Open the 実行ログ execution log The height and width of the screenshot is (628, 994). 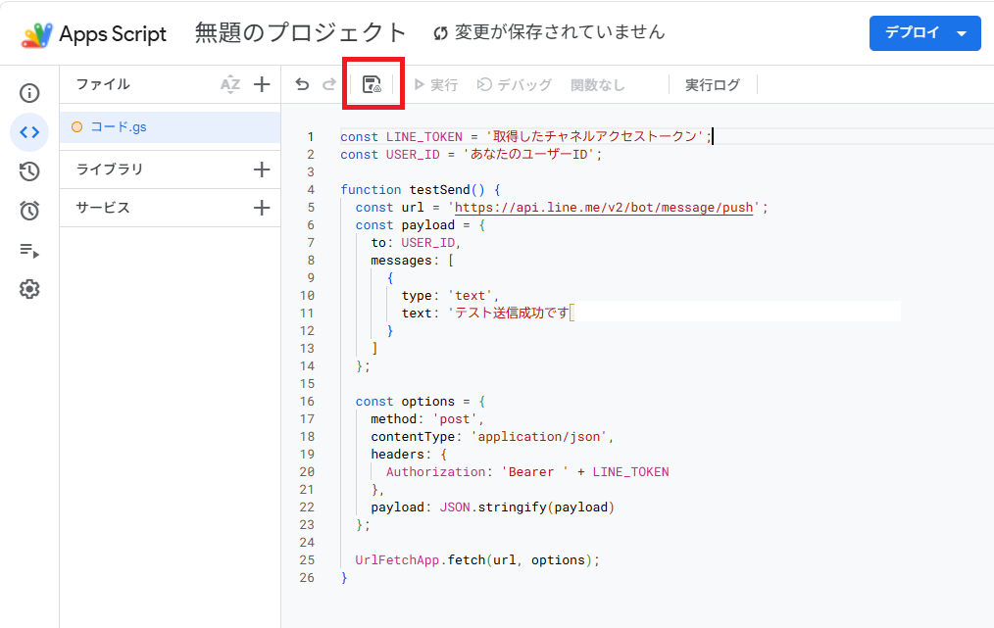pyautogui.click(x=713, y=84)
